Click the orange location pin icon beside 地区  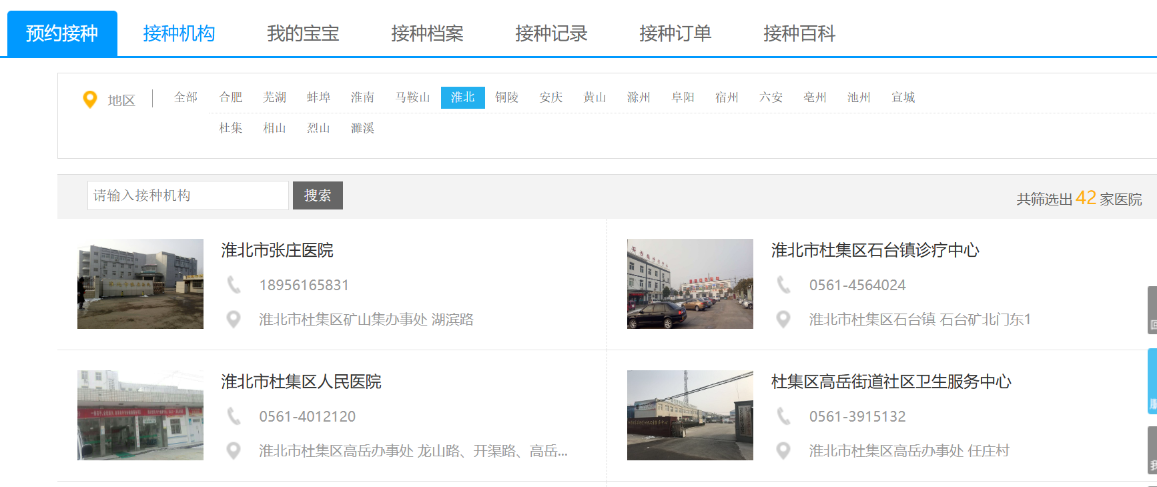pyautogui.click(x=89, y=99)
